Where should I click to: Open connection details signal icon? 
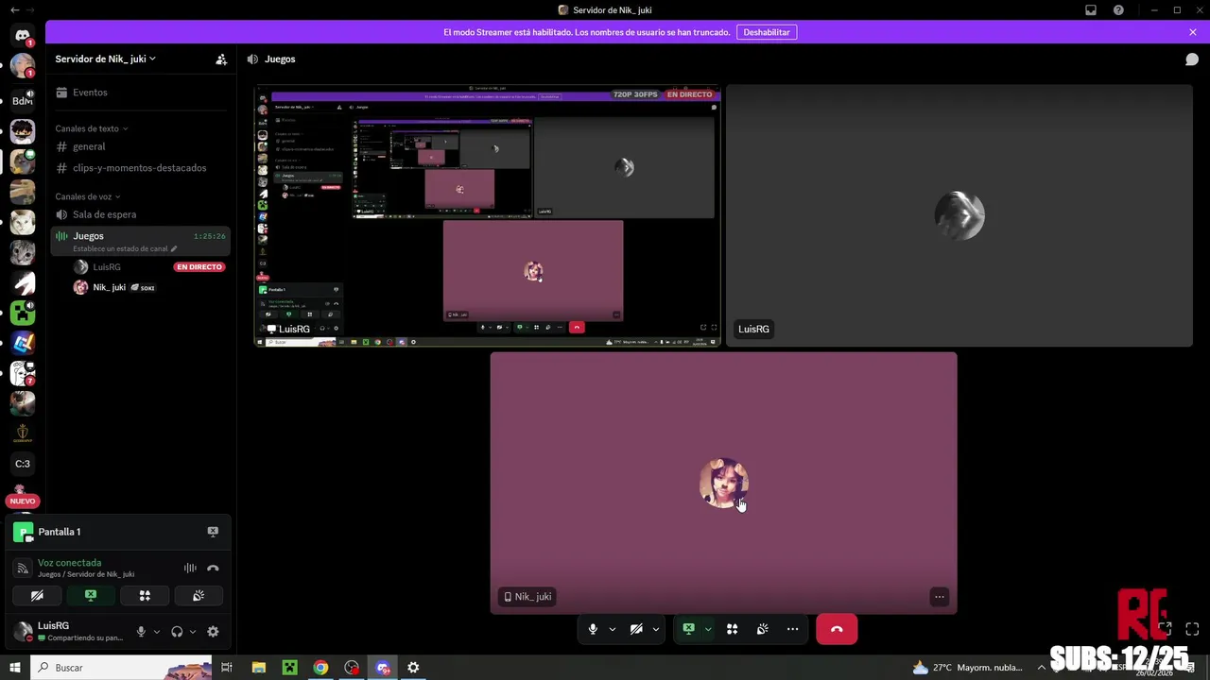pos(23,568)
